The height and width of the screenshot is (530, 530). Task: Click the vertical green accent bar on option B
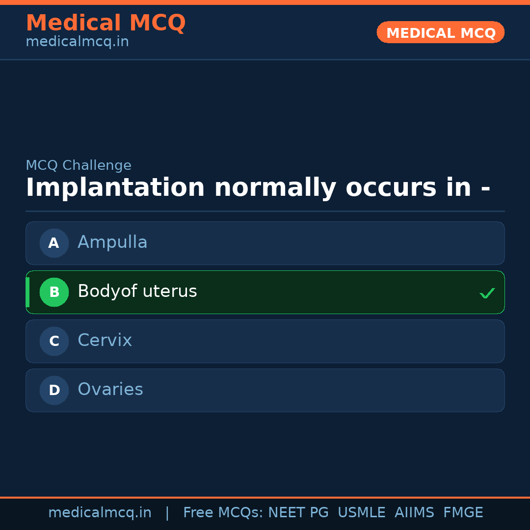(x=27, y=292)
